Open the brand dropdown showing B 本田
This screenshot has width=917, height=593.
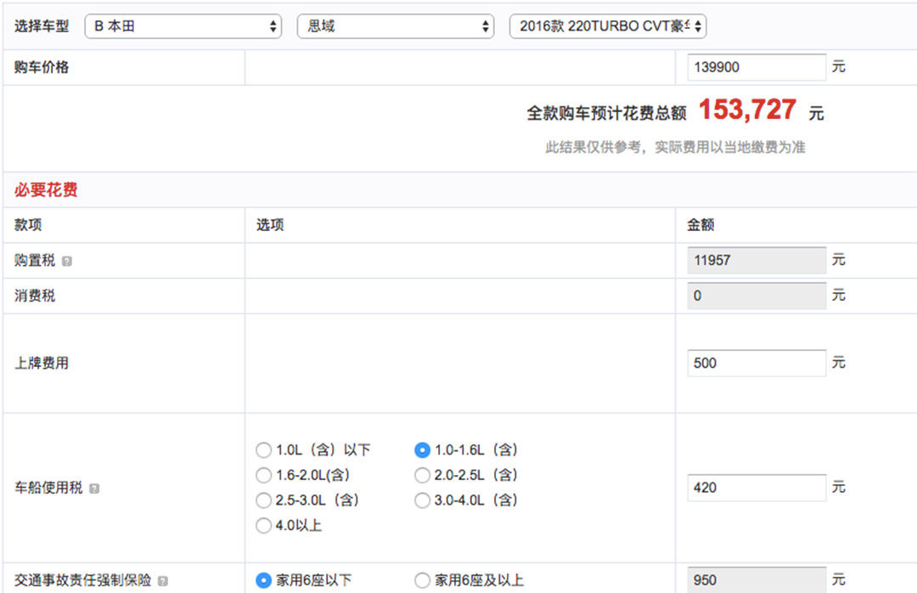(183, 26)
